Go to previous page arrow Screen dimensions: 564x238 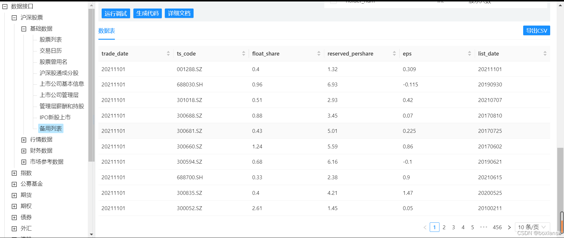(425, 227)
